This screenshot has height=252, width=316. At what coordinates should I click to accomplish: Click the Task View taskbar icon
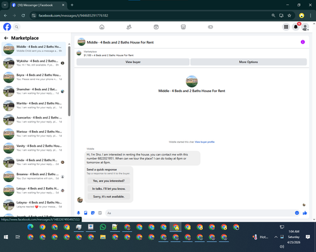(18, 237)
